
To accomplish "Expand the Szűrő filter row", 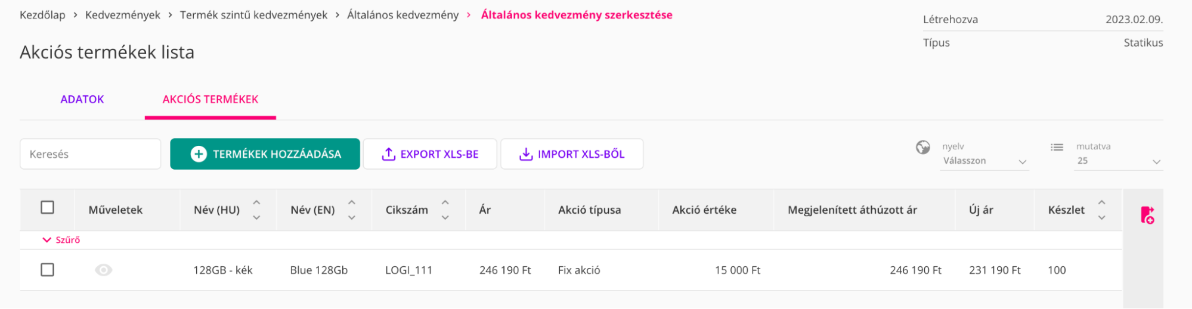I will click(61, 240).
